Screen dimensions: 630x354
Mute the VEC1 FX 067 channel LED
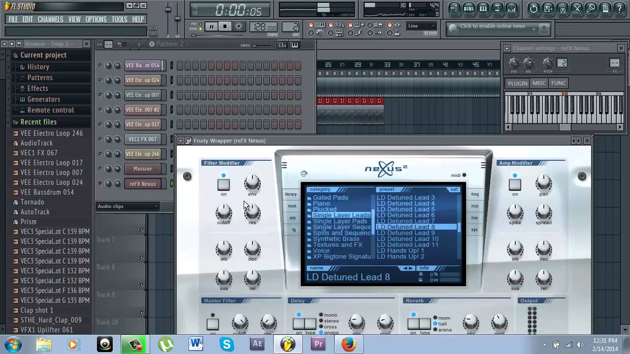point(100,139)
